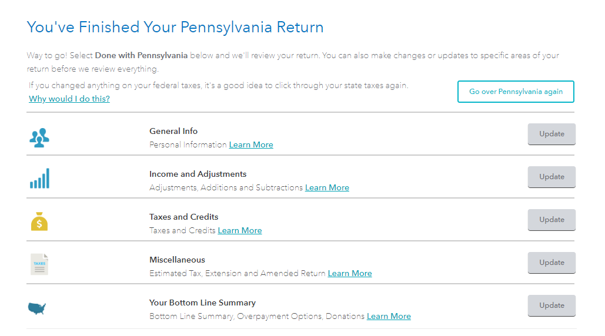The width and height of the screenshot is (605, 336).
Task: Update Your Bottom Line Summary section
Action: tap(551, 305)
